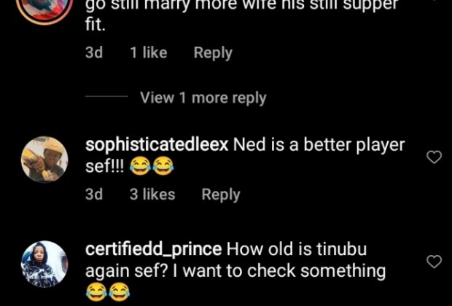Viewport: 452px width, 306px height.
Task: Open the "3 likes" likes list
Action: 152,195
